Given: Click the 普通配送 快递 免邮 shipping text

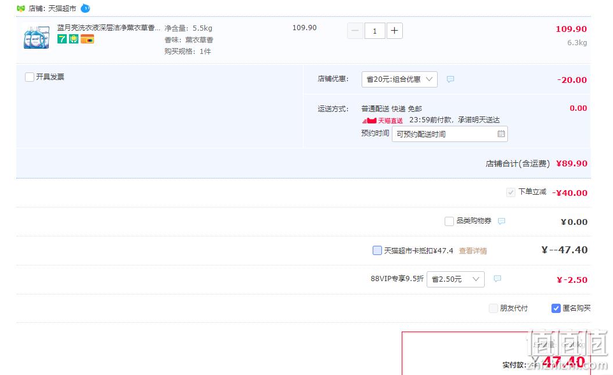Looking at the screenshot, I should coord(392,109).
